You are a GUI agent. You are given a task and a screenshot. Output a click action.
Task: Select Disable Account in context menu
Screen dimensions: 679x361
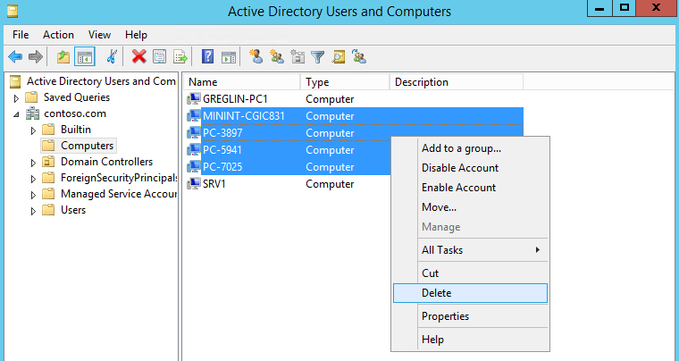pyautogui.click(x=460, y=168)
